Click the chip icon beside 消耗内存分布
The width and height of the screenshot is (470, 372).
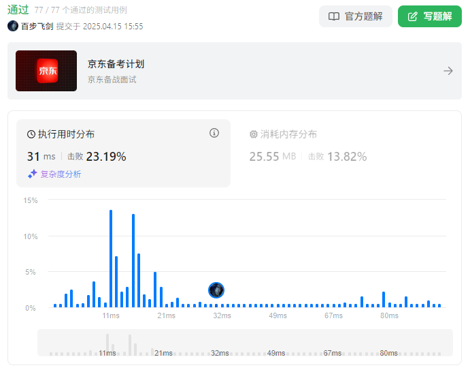pos(253,134)
